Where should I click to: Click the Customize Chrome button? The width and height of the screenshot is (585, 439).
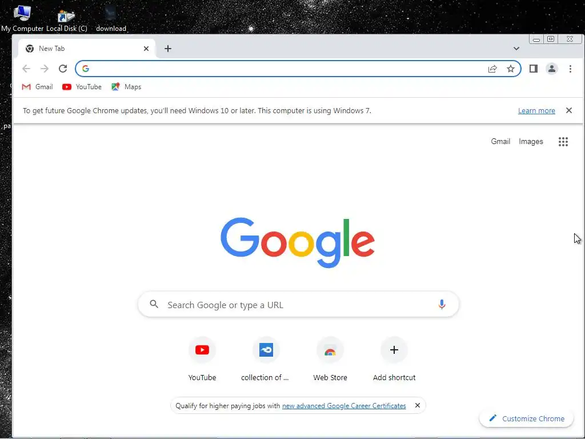[526, 418]
